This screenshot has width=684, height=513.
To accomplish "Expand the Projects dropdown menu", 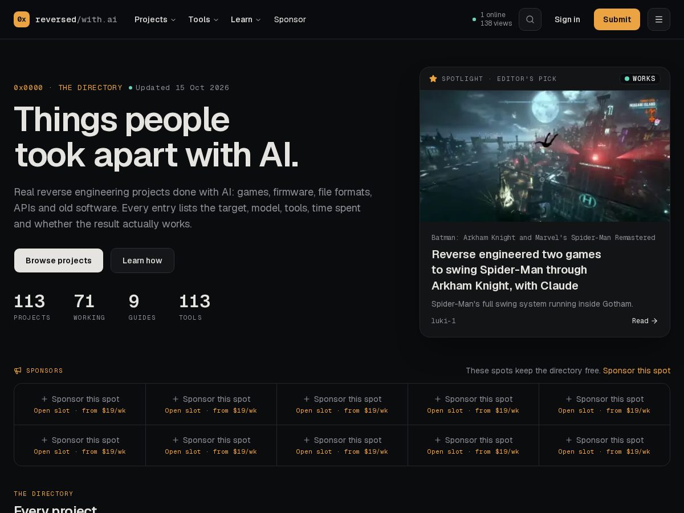I will 155,19.
